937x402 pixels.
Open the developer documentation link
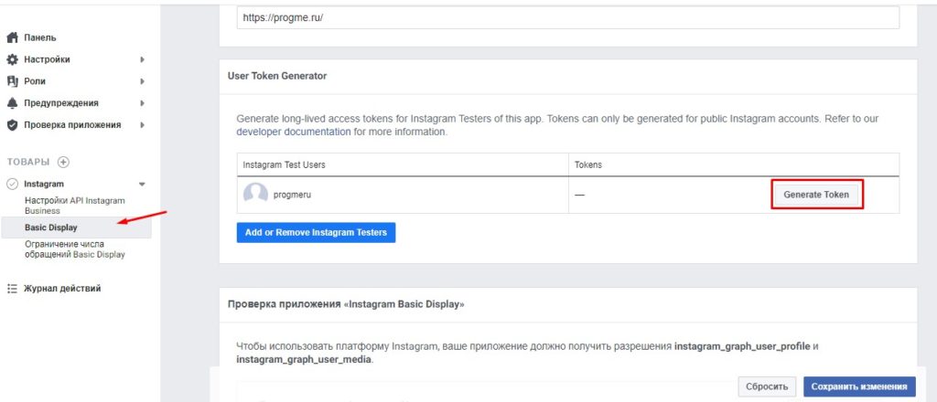coord(294,132)
